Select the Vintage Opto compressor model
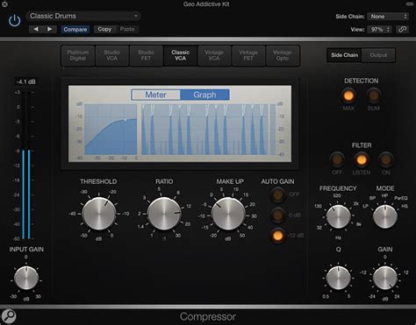This screenshot has width=416, height=325. click(x=283, y=55)
